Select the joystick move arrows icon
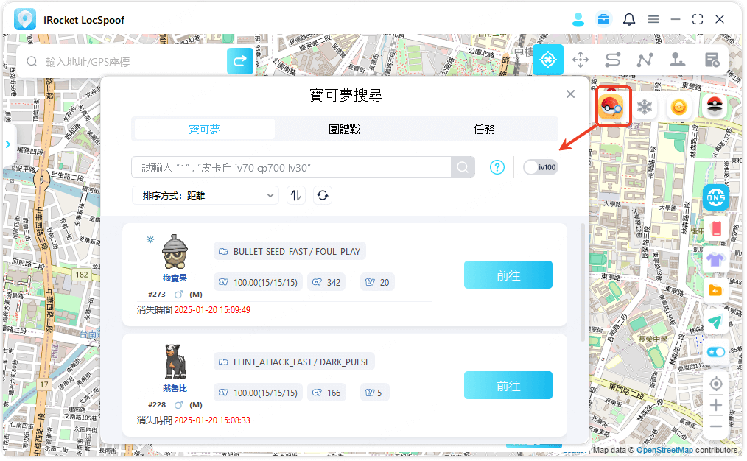This screenshot has width=747, height=461. [x=580, y=60]
